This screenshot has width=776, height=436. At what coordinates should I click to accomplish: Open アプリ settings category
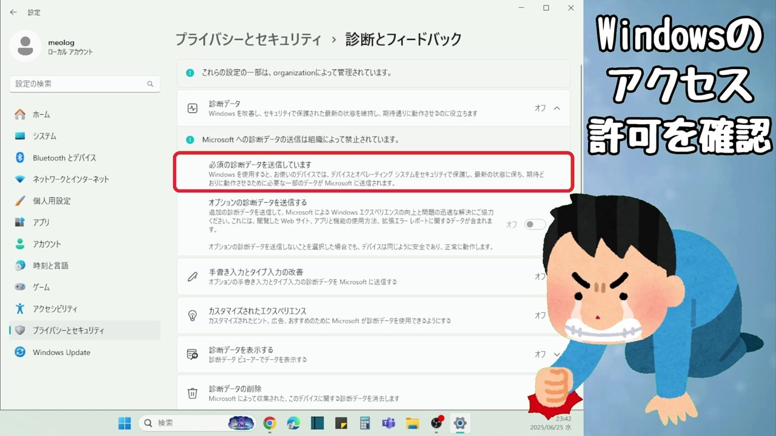click(85, 222)
